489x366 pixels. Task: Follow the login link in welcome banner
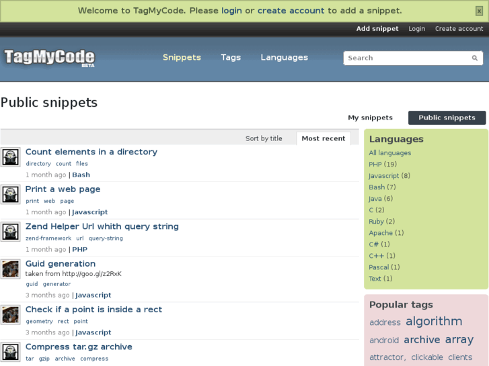(231, 11)
